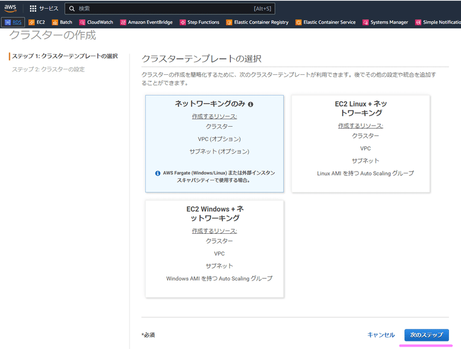
Task: Click the Step Functions shortcut text
Action: pos(203,22)
